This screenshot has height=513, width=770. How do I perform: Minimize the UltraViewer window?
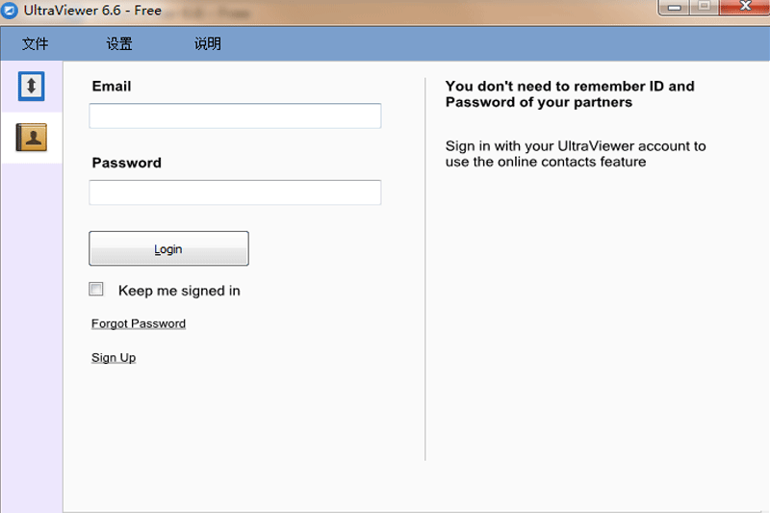tap(675, 8)
